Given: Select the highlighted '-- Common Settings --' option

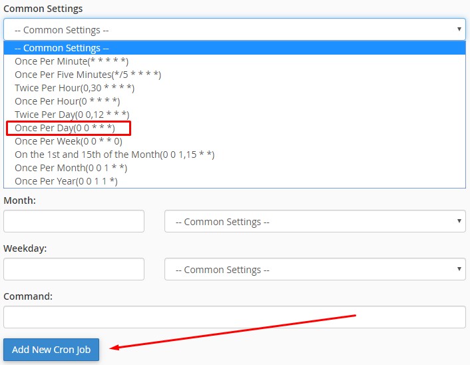Looking at the screenshot, I should [61, 48].
